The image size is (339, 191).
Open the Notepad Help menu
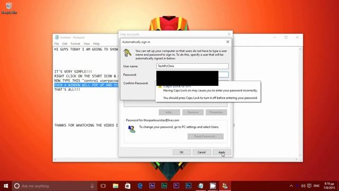click(x=96, y=44)
